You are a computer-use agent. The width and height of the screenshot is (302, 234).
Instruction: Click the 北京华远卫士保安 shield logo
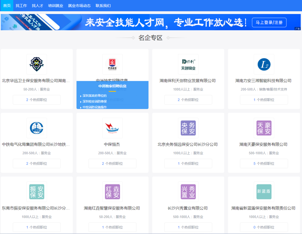point(37,64)
